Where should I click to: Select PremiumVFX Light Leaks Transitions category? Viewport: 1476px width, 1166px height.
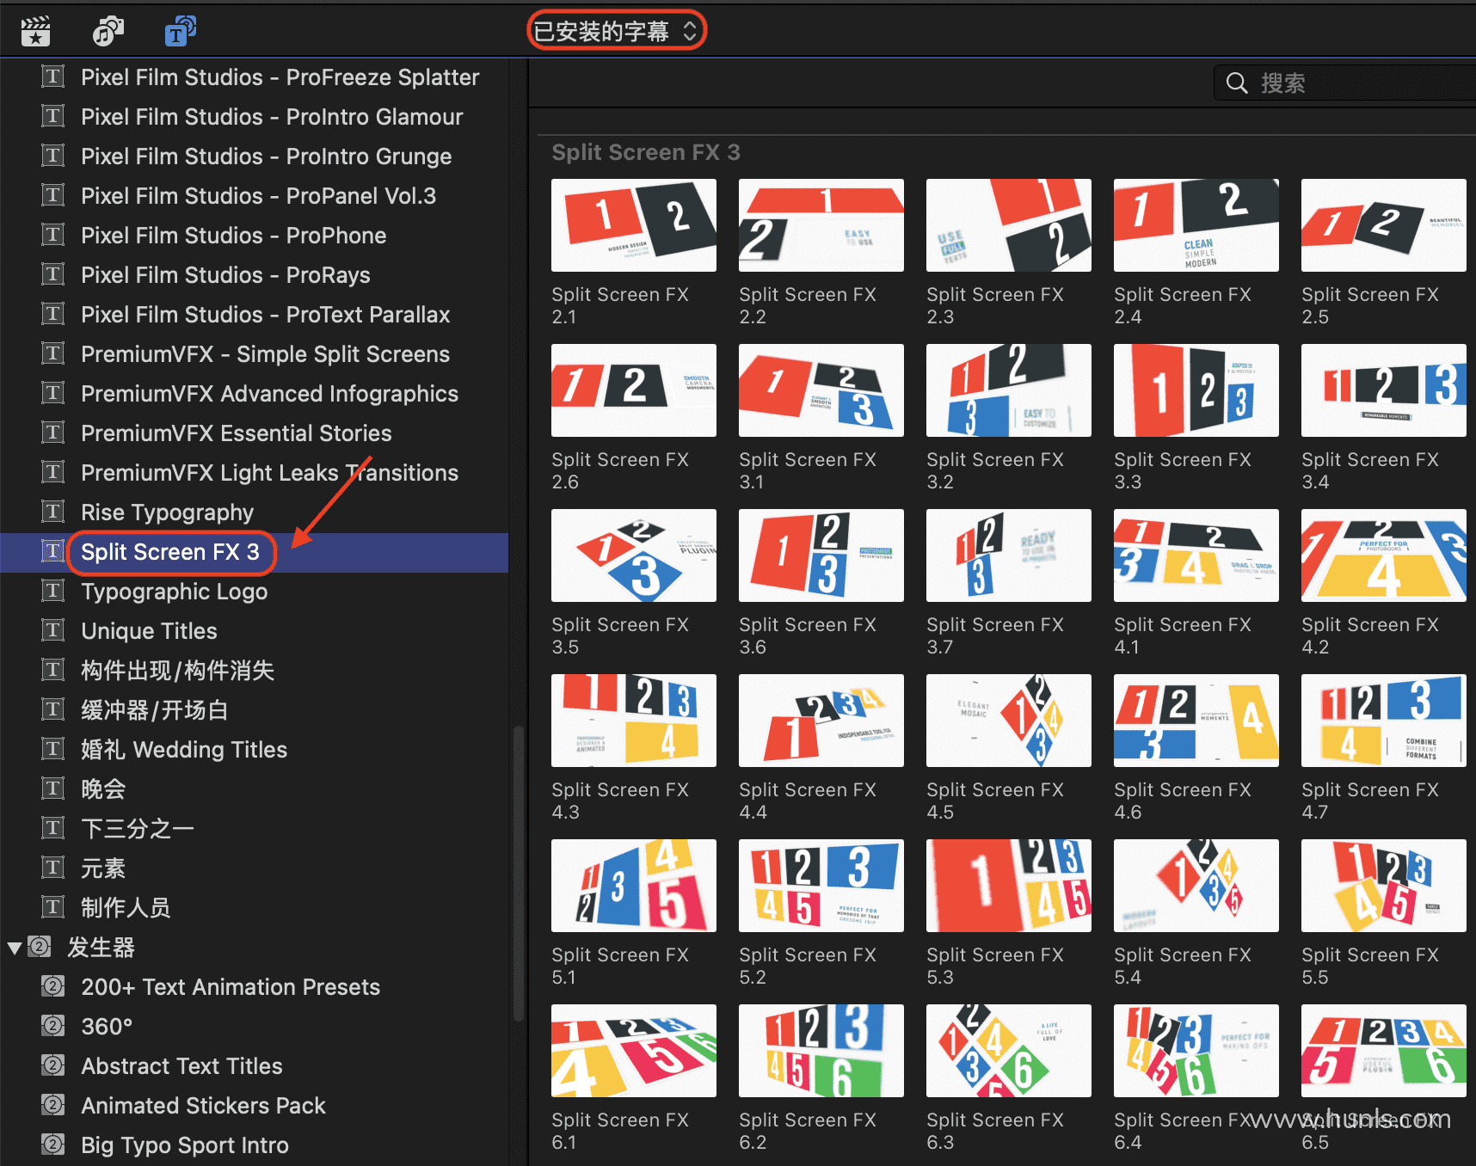(269, 473)
